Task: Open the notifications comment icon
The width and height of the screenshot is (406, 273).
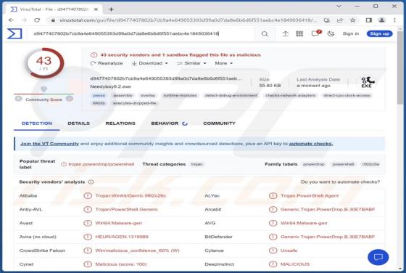Action: [x=315, y=33]
